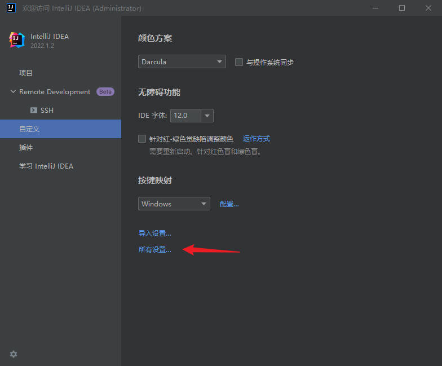This screenshot has height=366, width=442.
Task: Open the Darcula color scheme dropdown
Action: (x=182, y=61)
